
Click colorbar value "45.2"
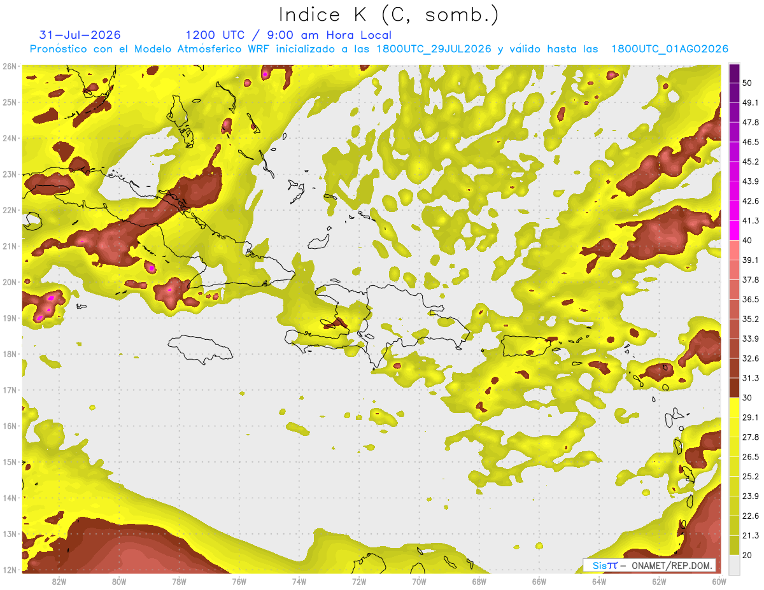click(751, 162)
